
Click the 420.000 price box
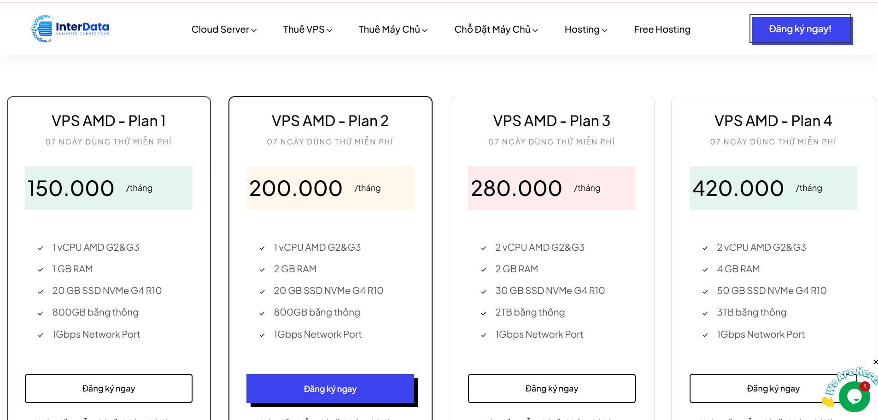pyautogui.click(x=773, y=188)
